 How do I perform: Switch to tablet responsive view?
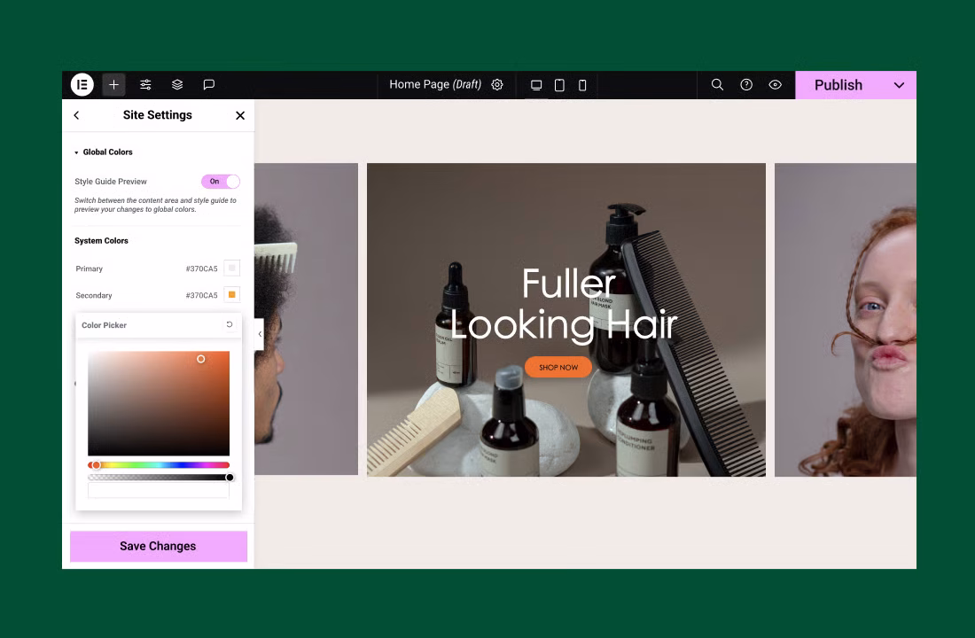pyautogui.click(x=559, y=84)
